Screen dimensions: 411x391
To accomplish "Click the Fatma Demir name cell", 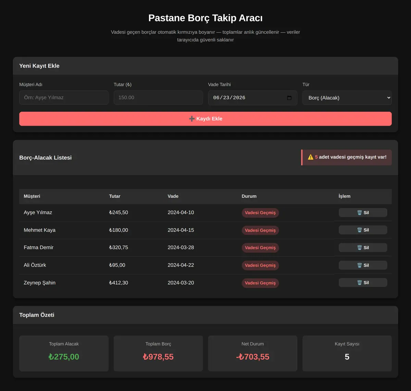I will point(39,248).
